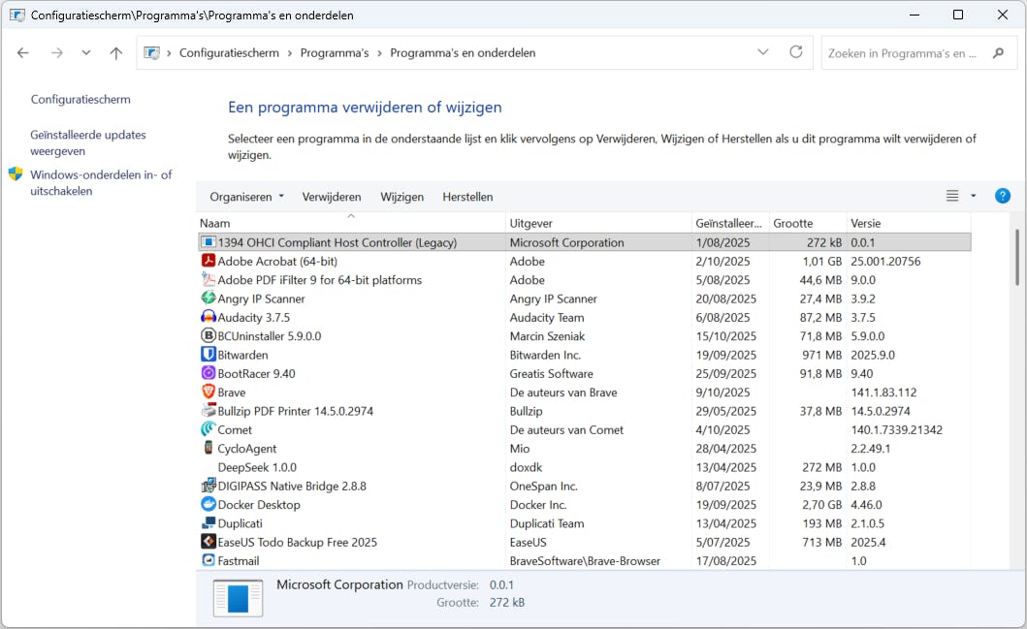Click the details pane program thumbnail
1027x629 pixels.
[238, 598]
